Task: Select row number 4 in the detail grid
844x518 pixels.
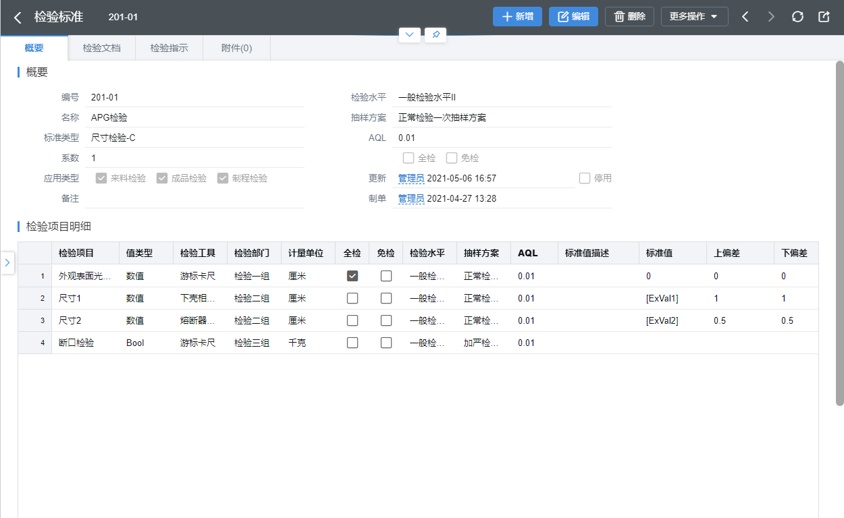Action: click(34, 343)
